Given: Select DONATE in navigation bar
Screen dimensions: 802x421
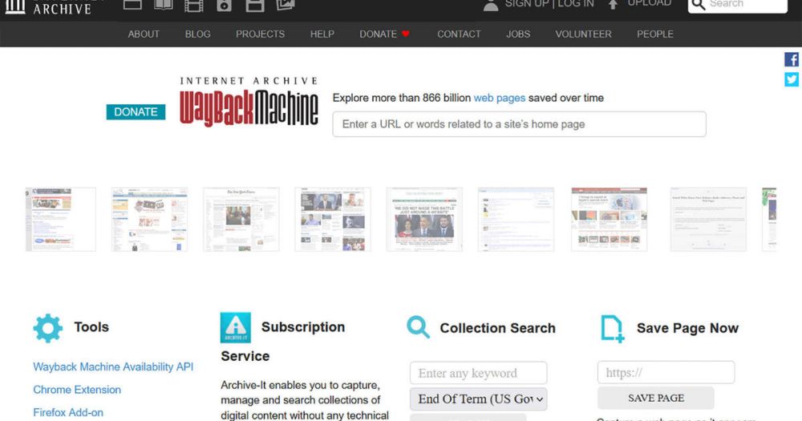Looking at the screenshot, I should 378,34.
